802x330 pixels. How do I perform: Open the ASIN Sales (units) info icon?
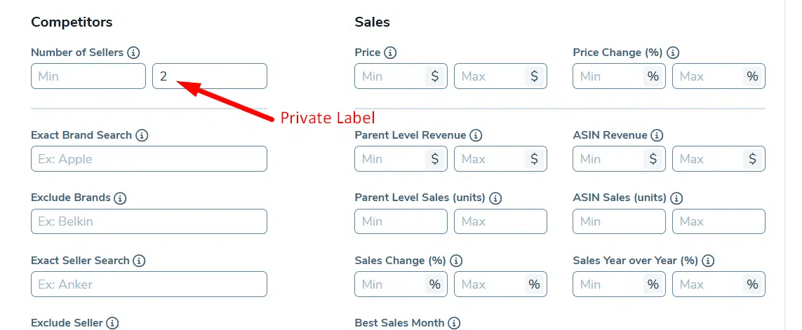(x=676, y=198)
